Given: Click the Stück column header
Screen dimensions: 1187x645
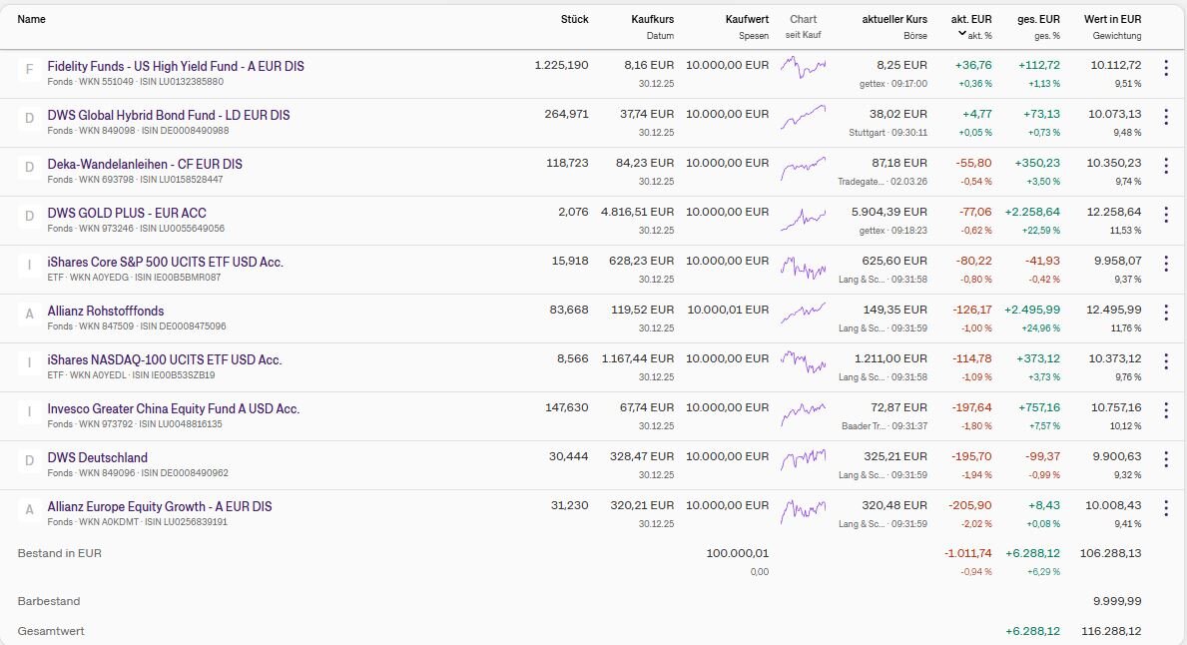Looking at the screenshot, I should click(574, 19).
